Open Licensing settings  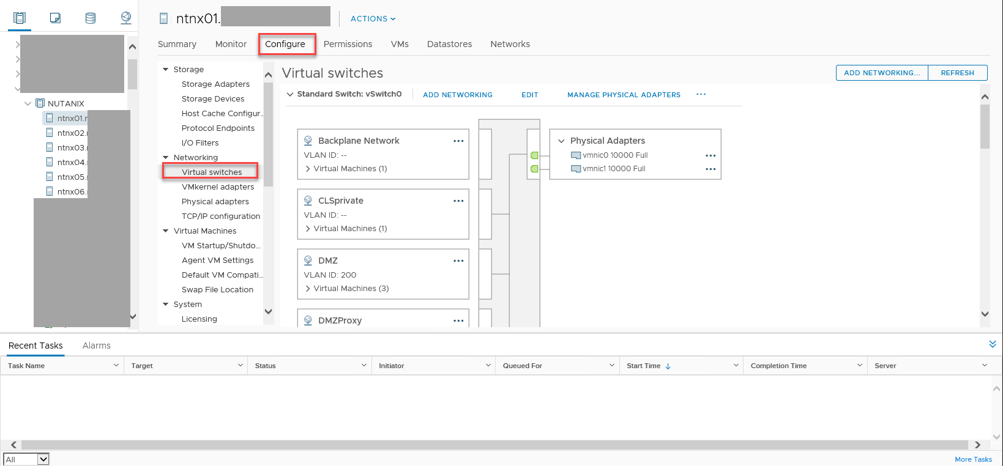(199, 319)
